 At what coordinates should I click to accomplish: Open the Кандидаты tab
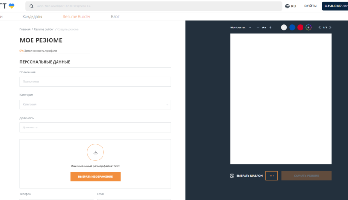coord(32,16)
